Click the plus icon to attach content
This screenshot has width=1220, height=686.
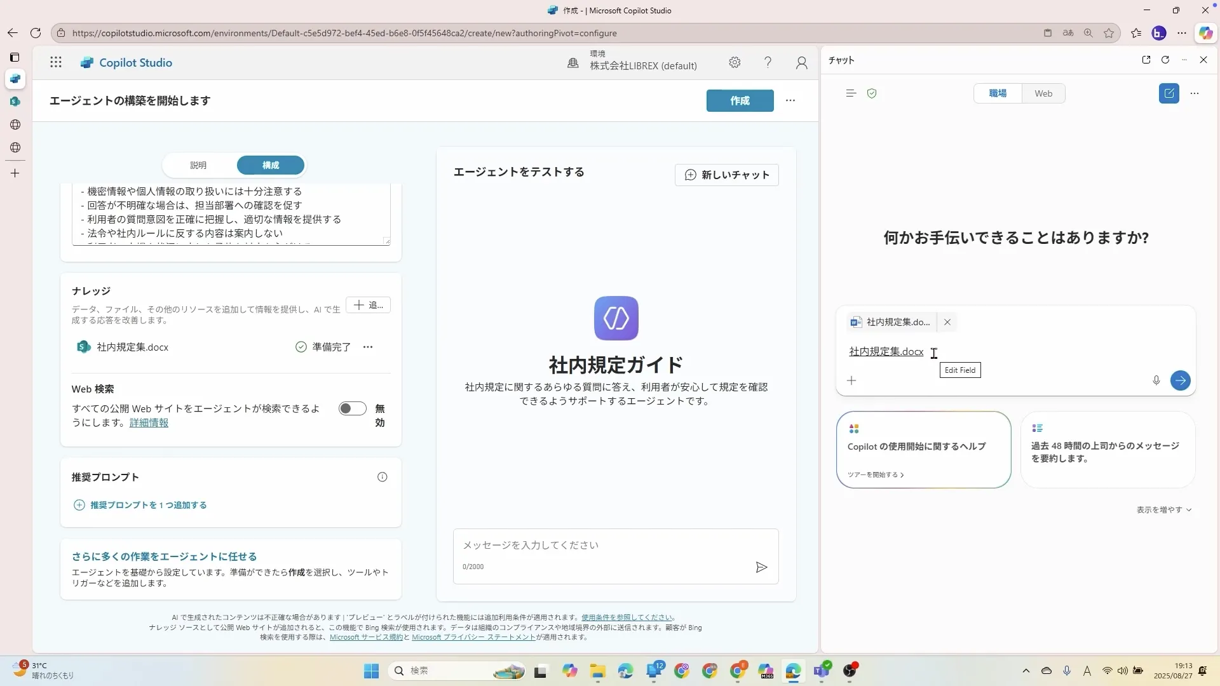[x=852, y=380]
